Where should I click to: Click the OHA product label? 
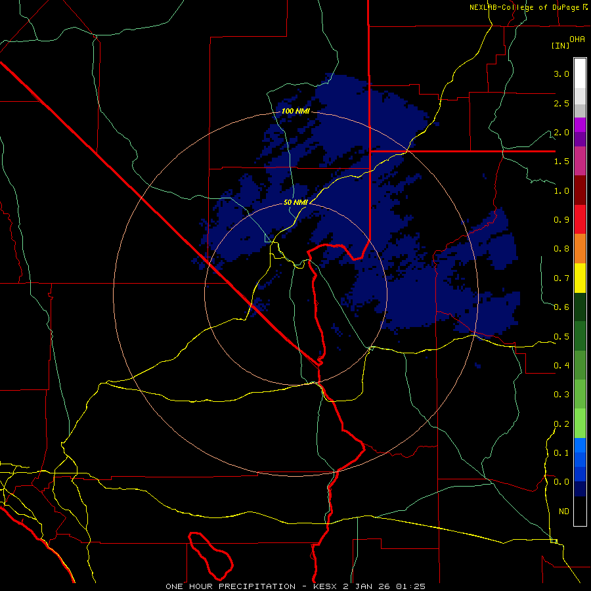(577, 39)
